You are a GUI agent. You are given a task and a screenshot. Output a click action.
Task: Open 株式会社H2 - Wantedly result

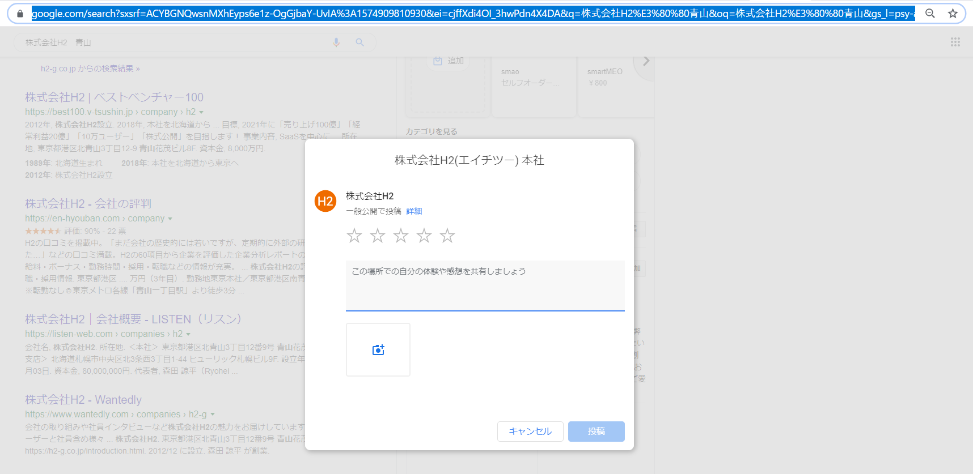tap(83, 400)
